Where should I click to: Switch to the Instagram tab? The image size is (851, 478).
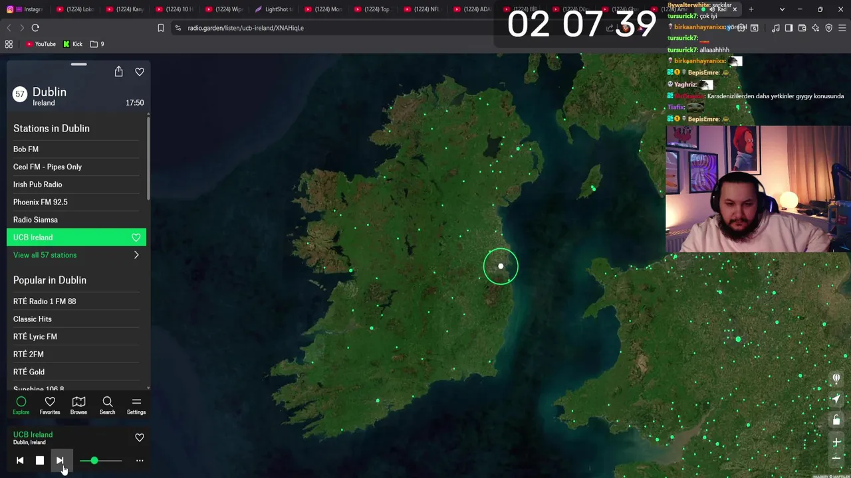(x=25, y=9)
